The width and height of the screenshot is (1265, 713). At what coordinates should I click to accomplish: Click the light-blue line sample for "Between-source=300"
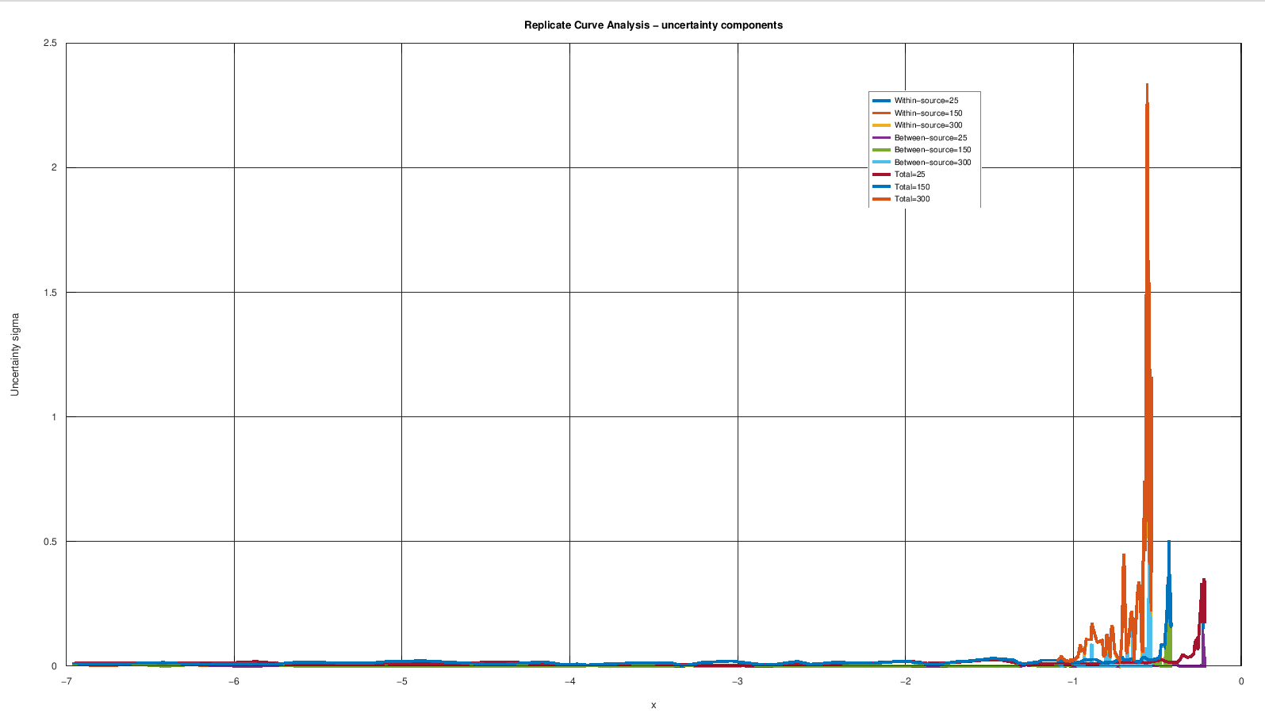(881, 163)
